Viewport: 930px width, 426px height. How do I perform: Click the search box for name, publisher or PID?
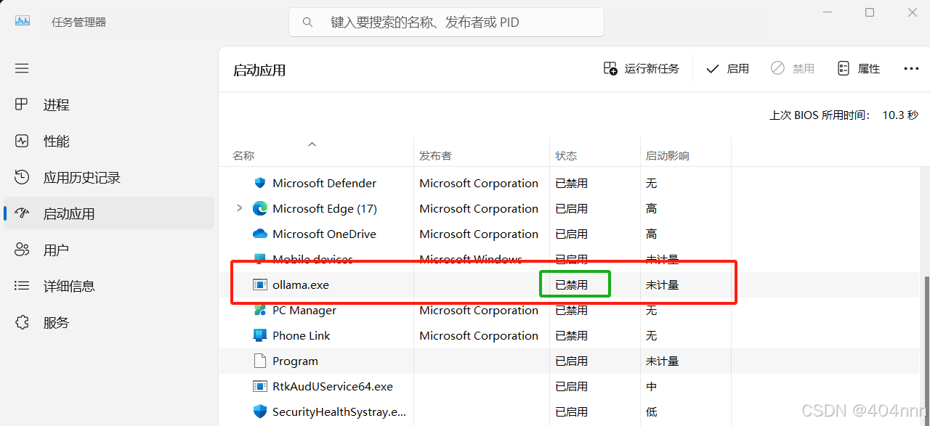[446, 22]
